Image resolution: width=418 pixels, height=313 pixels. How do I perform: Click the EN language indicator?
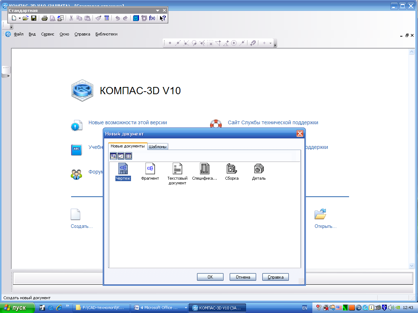pos(305,308)
